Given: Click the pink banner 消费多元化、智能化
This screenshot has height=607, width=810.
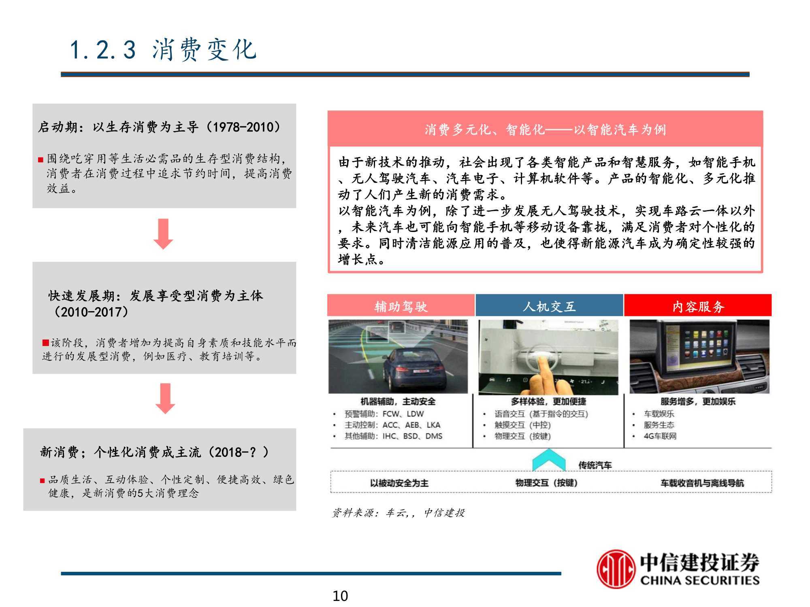Looking at the screenshot, I should coord(545,129).
